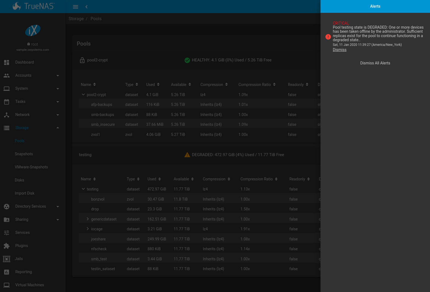The height and width of the screenshot is (292, 430).
Task: Sort pool2-crypt table by Type header
Action: click(131, 85)
